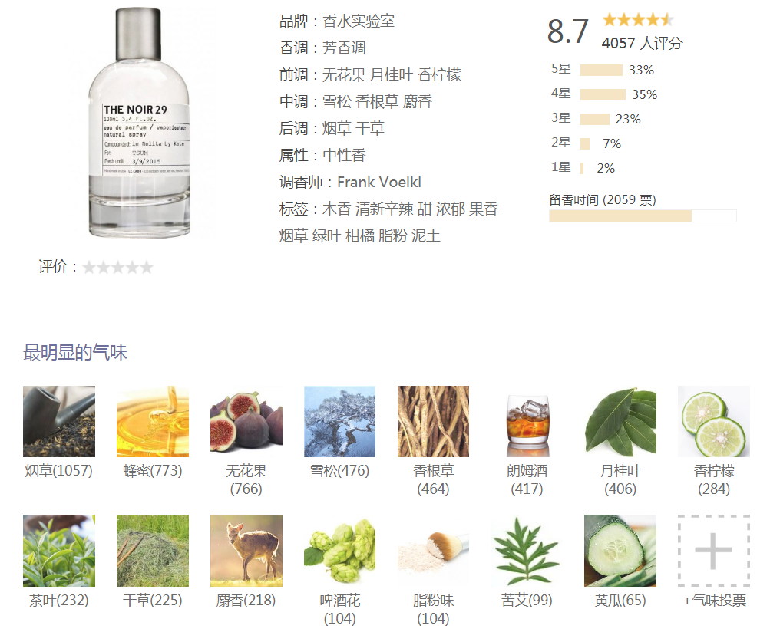
Task: Click the 无花果 top note link
Action: pyautogui.click(x=344, y=74)
